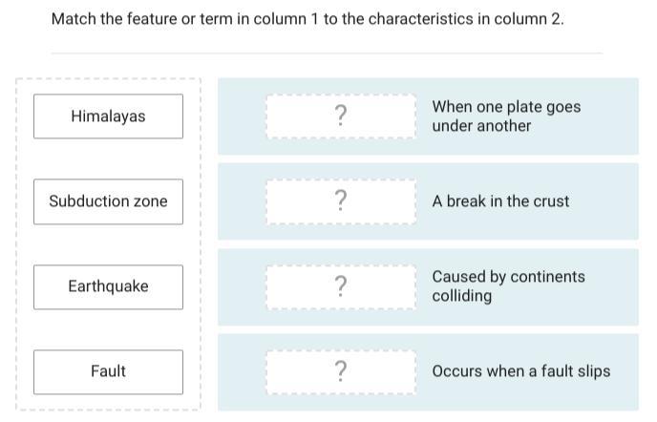This screenshot has width=657, height=422.
Task: Click the question mark in the bottom row
Action: pyautogui.click(x=341, y=371)
